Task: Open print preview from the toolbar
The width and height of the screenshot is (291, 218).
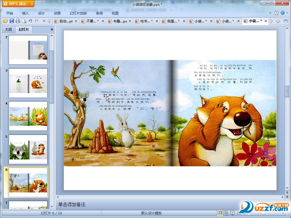Action: [x=24, y=21]
